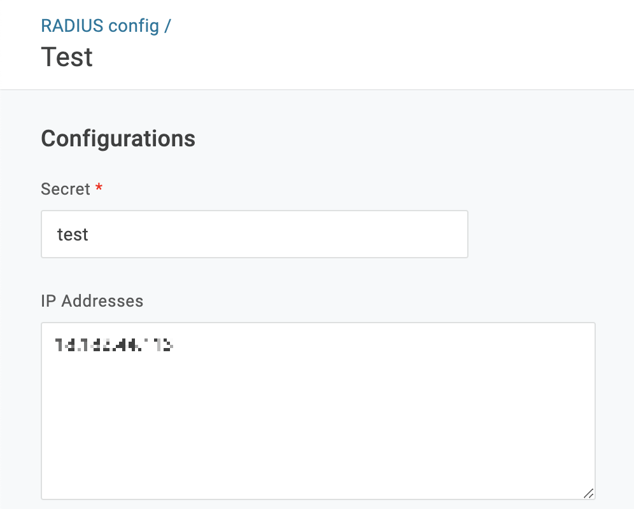The height and width of the screenshot is (509, 634).
Task: Click the breadcrumb slash separator
Action: 168,26
